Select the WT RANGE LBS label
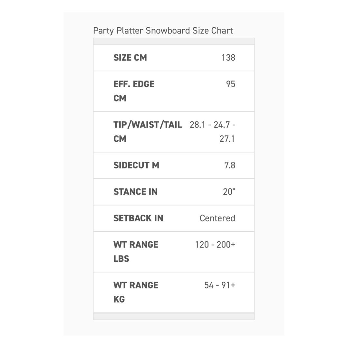 point(136,251)
